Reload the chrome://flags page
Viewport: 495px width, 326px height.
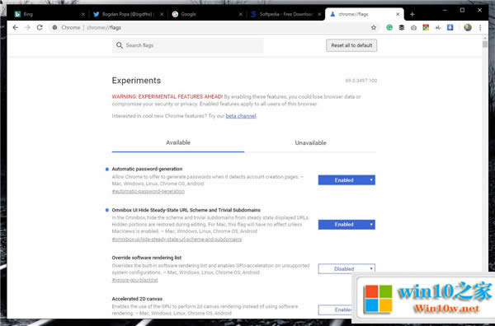(x=40, y=28)
